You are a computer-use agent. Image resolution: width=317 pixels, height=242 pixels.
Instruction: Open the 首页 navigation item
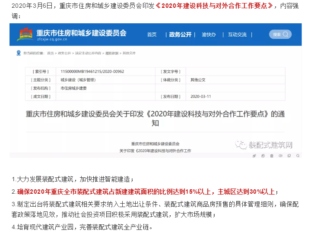point(152,35)
